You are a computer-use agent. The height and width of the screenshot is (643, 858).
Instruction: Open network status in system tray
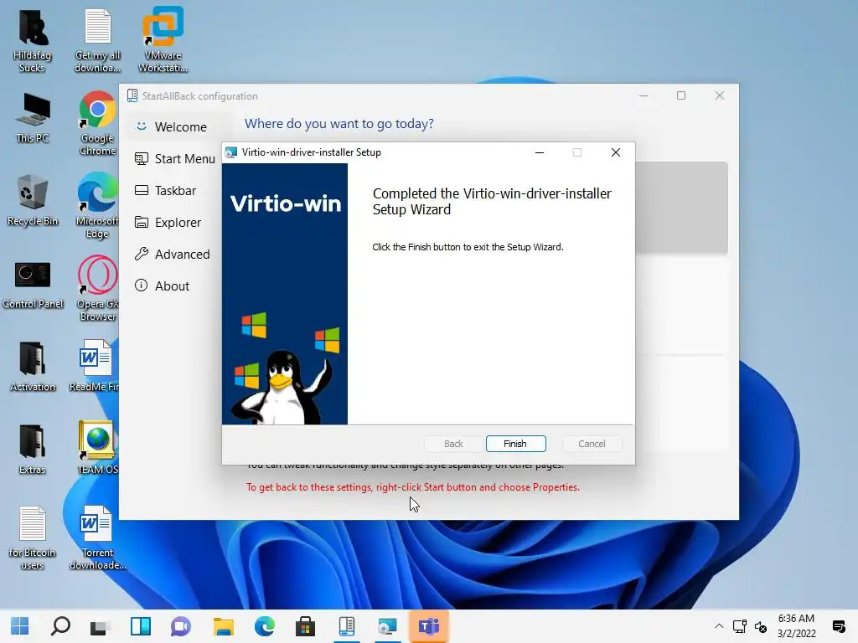click(740, 626)
